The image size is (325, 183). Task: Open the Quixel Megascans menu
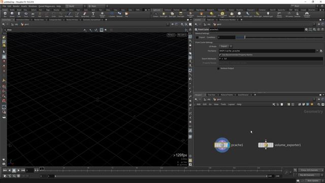click(x=47, y=6)
